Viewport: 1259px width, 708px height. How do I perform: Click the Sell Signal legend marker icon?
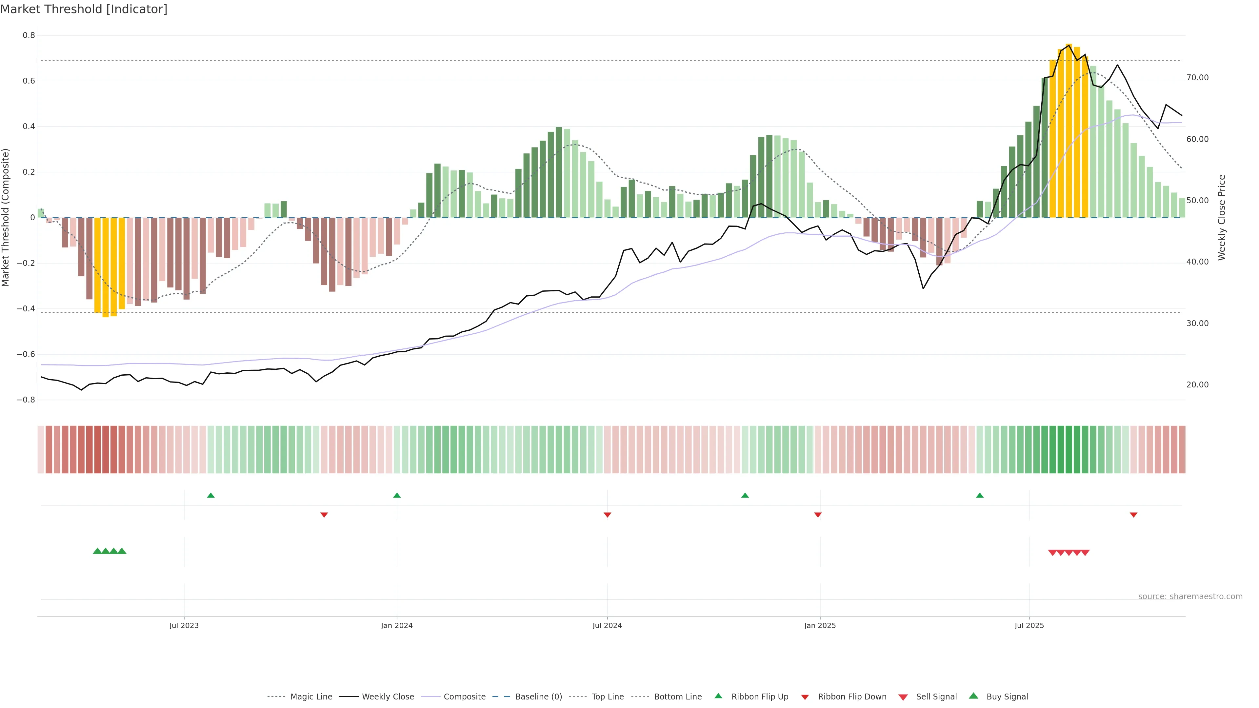pos(903,697)
